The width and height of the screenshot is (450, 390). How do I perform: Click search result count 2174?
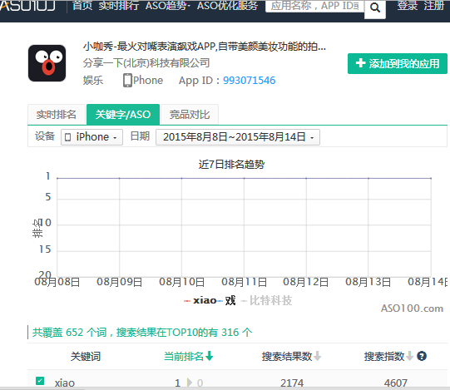point(292,383)
